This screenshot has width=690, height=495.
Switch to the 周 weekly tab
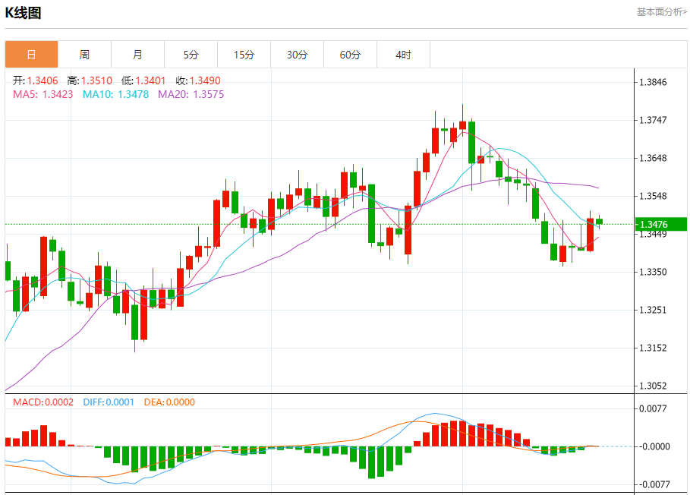[x=84, y=55]
